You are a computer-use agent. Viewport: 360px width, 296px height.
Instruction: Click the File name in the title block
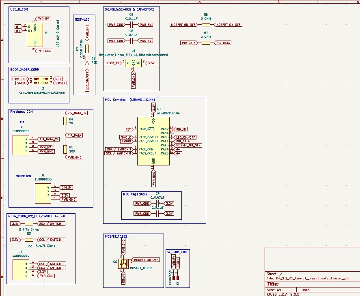point(308,278)
